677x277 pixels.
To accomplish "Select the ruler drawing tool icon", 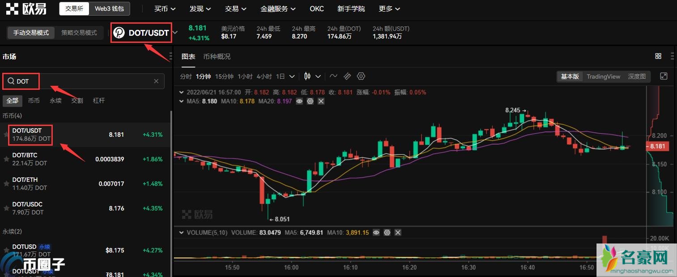I will point(347,76).
